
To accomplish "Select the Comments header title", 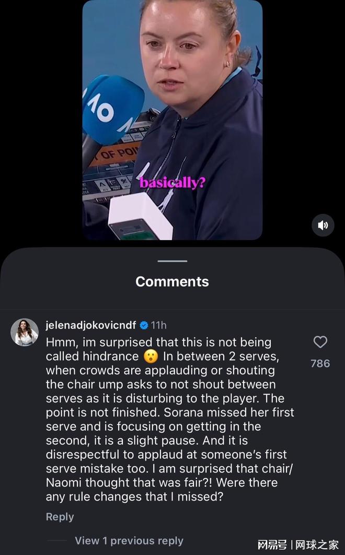I will [x=172, y=282].
